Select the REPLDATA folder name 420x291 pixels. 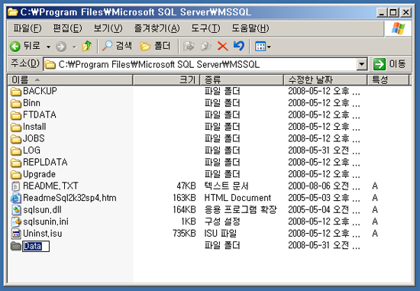pos(45,162)
